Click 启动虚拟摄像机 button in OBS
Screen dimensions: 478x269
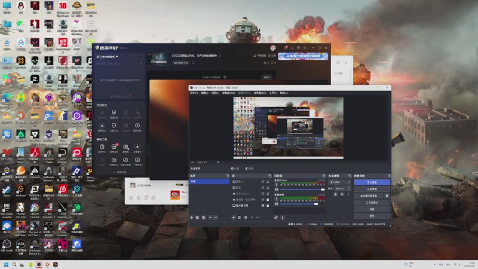coord(369,196)
